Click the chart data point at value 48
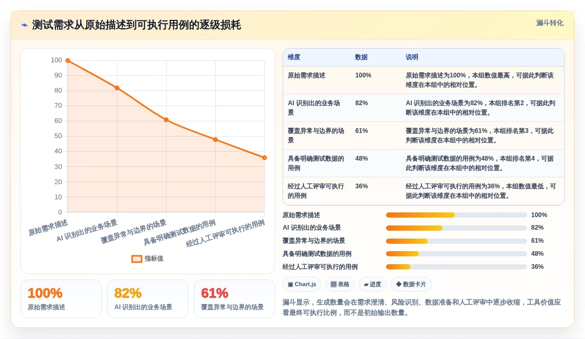The image size is (585, 339). point(216,140)
